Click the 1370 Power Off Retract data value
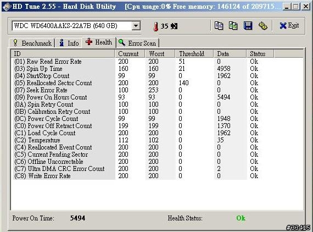 [224, 126]
